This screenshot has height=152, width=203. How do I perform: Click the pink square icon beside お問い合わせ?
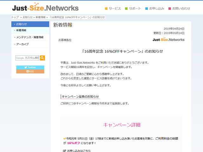coord(170,9)
